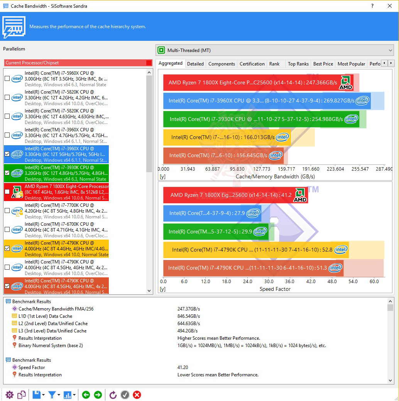399x401 pixels.
Task: Switch to the Best Price tab
Action: coord(323,64)
